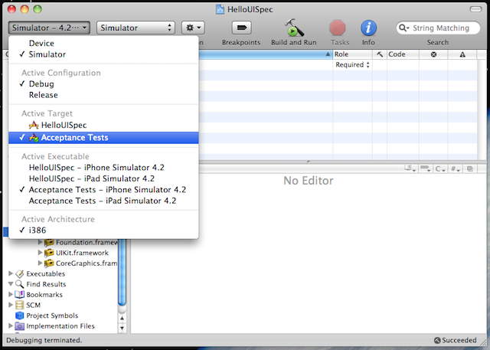Open the # includes popup in editor bar

(x=455, y=168)
